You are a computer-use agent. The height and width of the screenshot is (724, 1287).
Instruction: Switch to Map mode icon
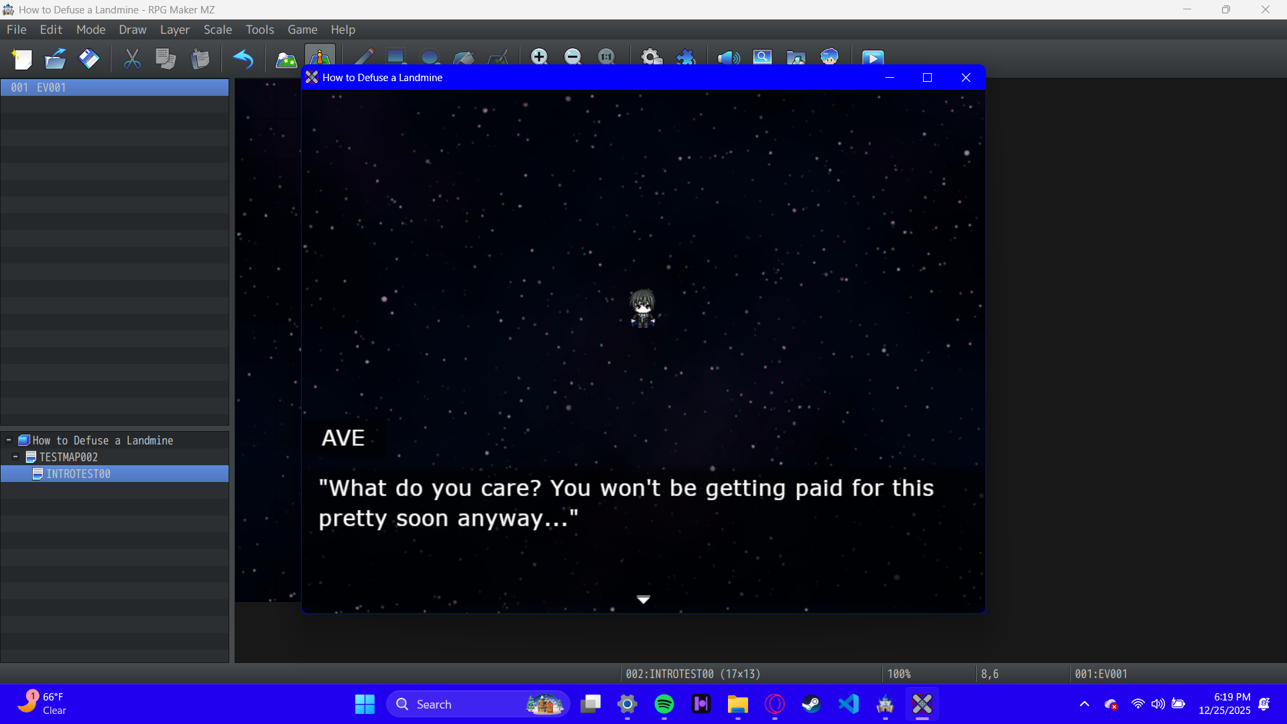(x=286, y=59)
